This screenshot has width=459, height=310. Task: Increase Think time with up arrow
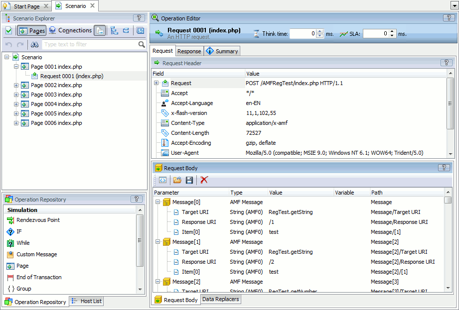click(x=319, y=31)
